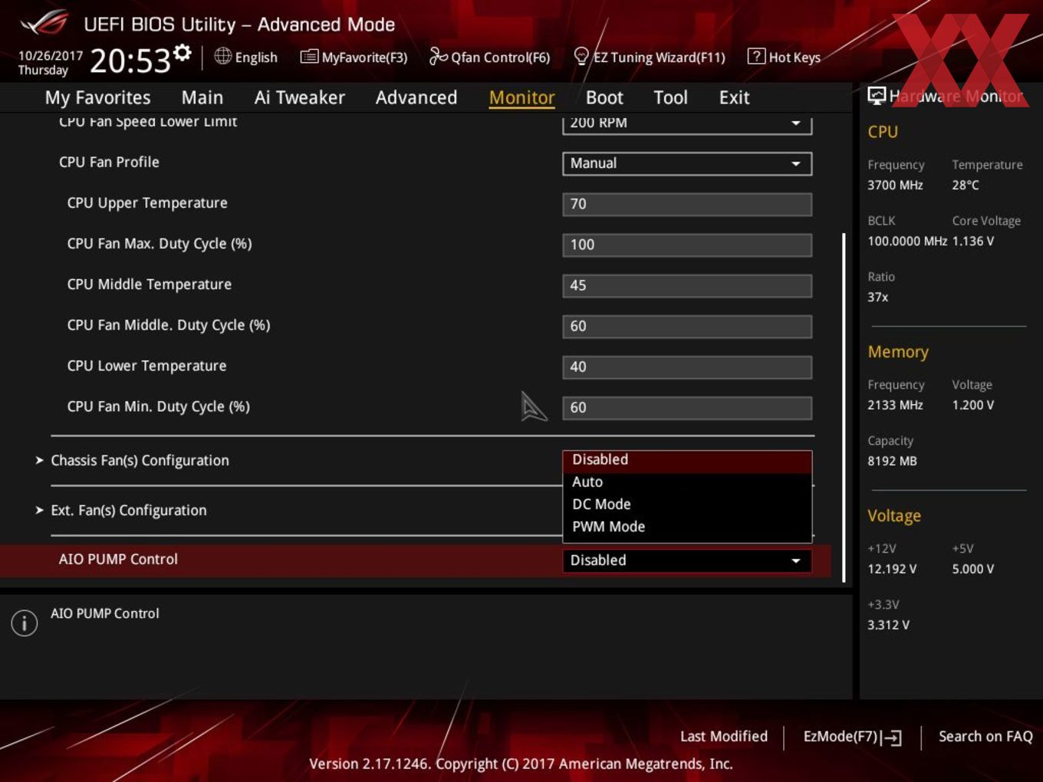Open the AIO PUMP Control dropdown
The image size is (1043, 782).
click(687, 560)
